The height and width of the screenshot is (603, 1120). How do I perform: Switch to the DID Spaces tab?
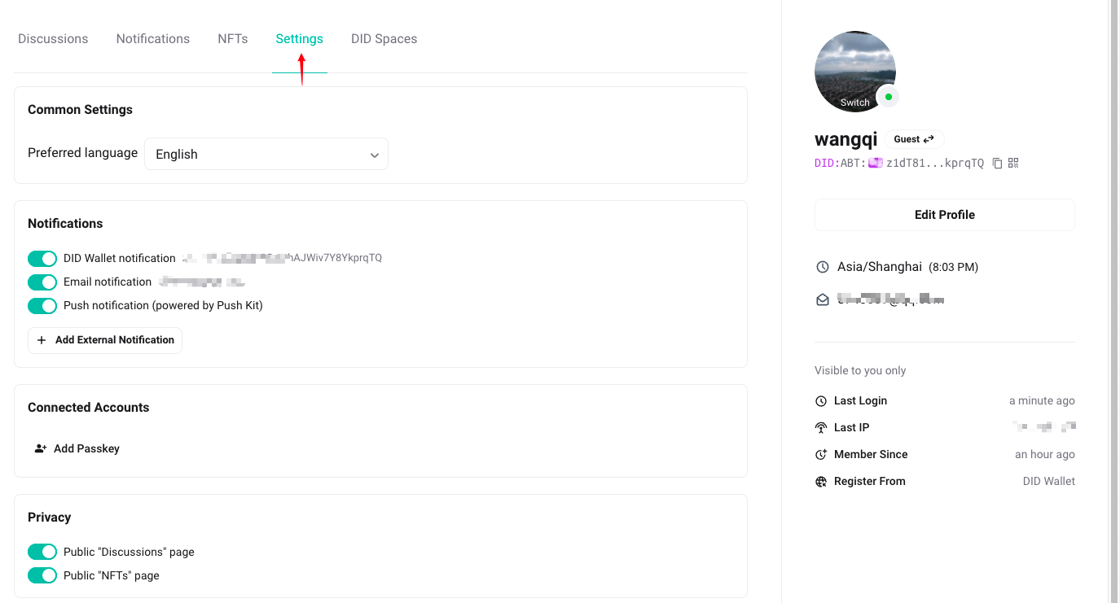384,39
